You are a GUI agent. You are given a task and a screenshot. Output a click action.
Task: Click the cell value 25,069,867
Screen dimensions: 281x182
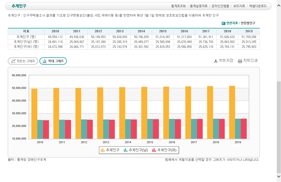(77, 42)
